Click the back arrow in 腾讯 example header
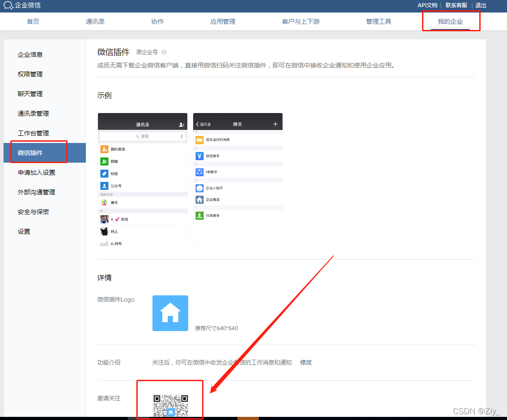 click(x=197, y=124)
